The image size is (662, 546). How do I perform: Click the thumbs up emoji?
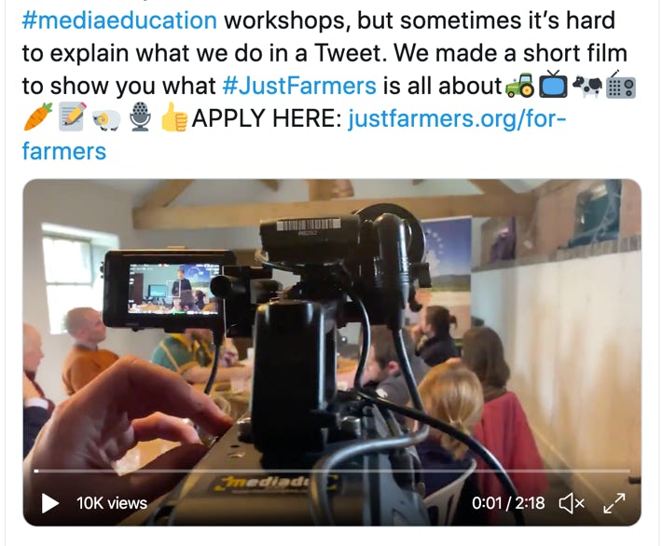(174, 116)
